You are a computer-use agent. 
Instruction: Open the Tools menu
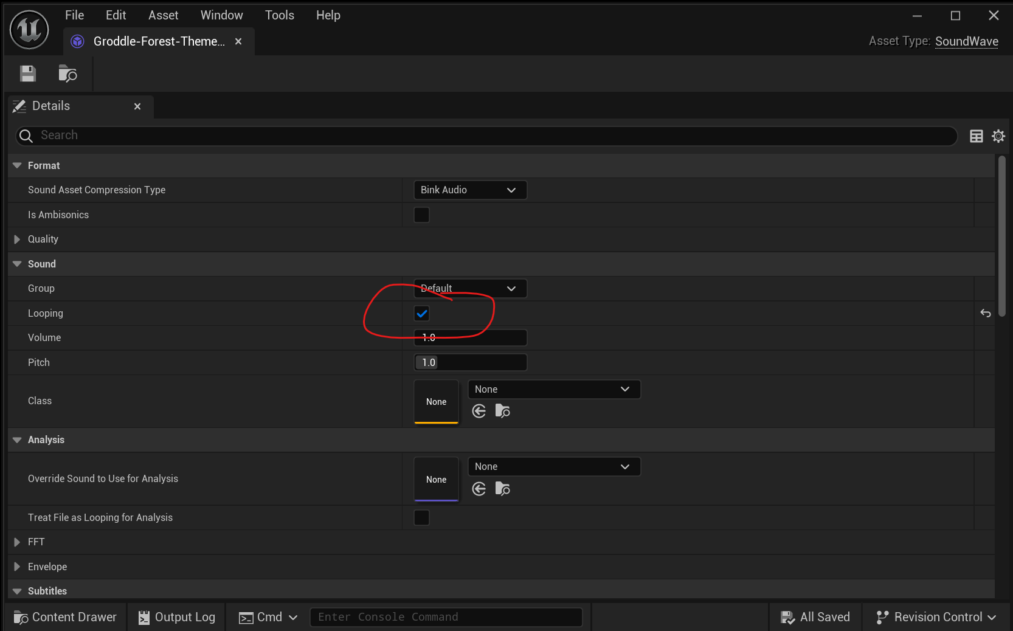point(280,15)
